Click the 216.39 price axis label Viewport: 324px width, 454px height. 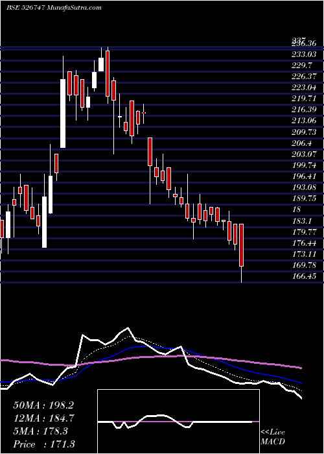point(304,110)
